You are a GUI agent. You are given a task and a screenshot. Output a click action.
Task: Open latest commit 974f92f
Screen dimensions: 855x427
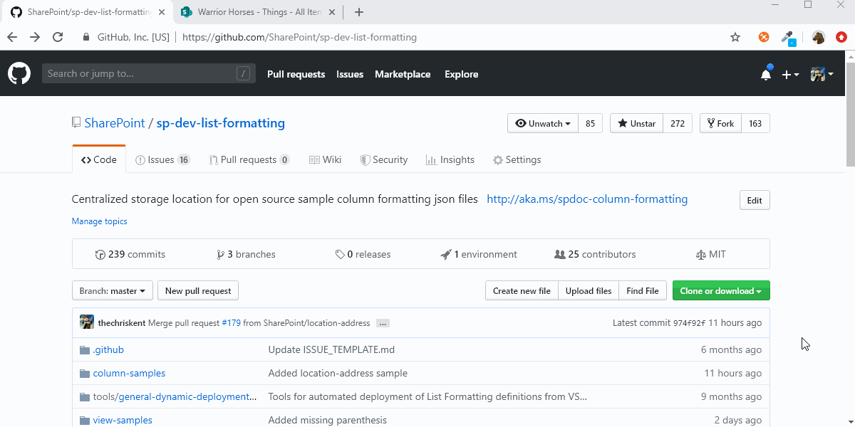[x=689, y=323]
